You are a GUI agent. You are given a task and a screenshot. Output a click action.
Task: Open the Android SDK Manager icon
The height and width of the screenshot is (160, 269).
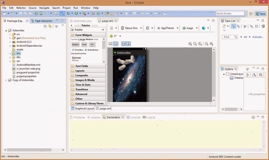36,13
